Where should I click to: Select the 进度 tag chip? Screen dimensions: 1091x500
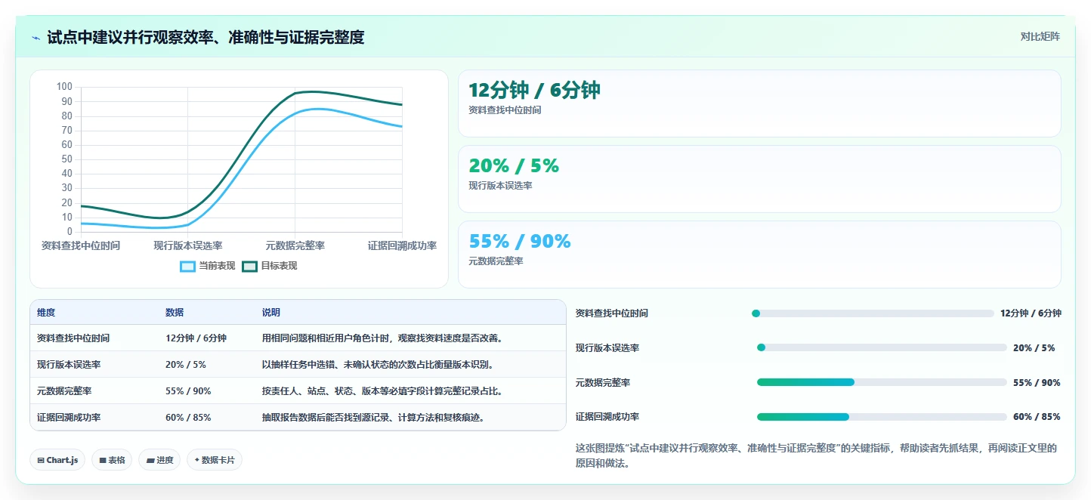tap(159, 460)
